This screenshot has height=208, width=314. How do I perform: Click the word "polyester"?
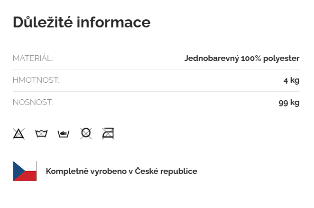pyautogui.click(x=283, y=59)
